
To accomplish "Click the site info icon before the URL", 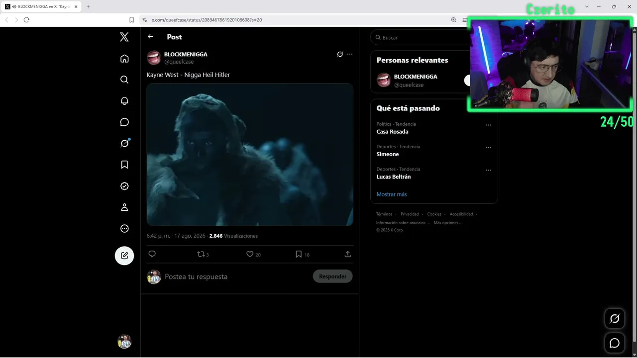I will 145,20.
